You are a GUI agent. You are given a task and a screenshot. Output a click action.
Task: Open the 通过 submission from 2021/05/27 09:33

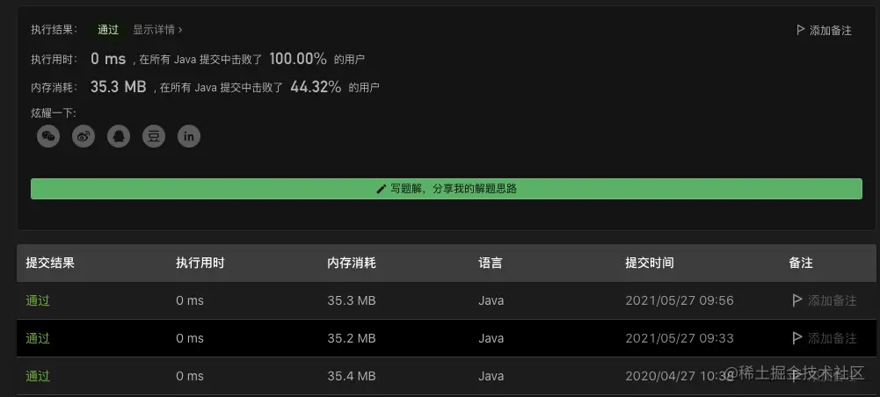[x=38, y=338]
